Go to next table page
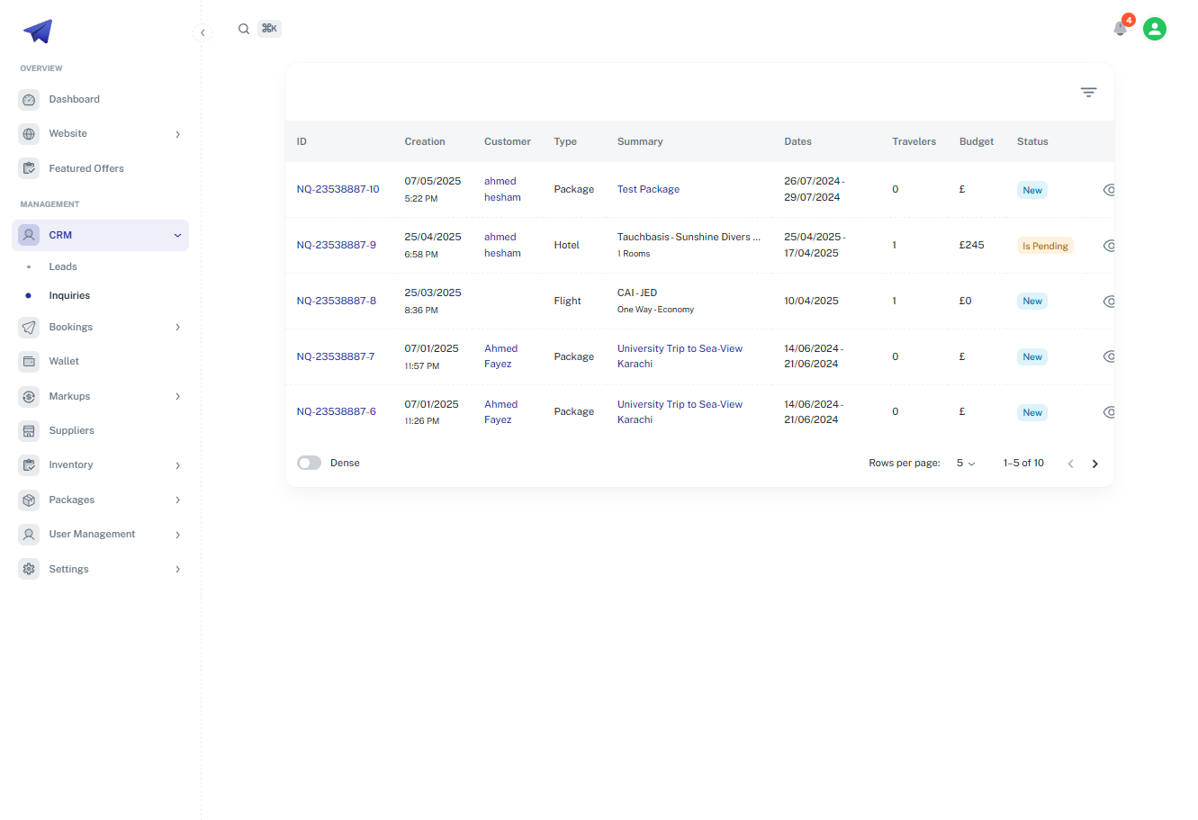 point(1095,464)
